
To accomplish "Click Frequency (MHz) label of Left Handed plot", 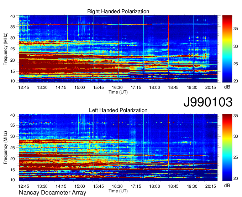I will [5, 148].
